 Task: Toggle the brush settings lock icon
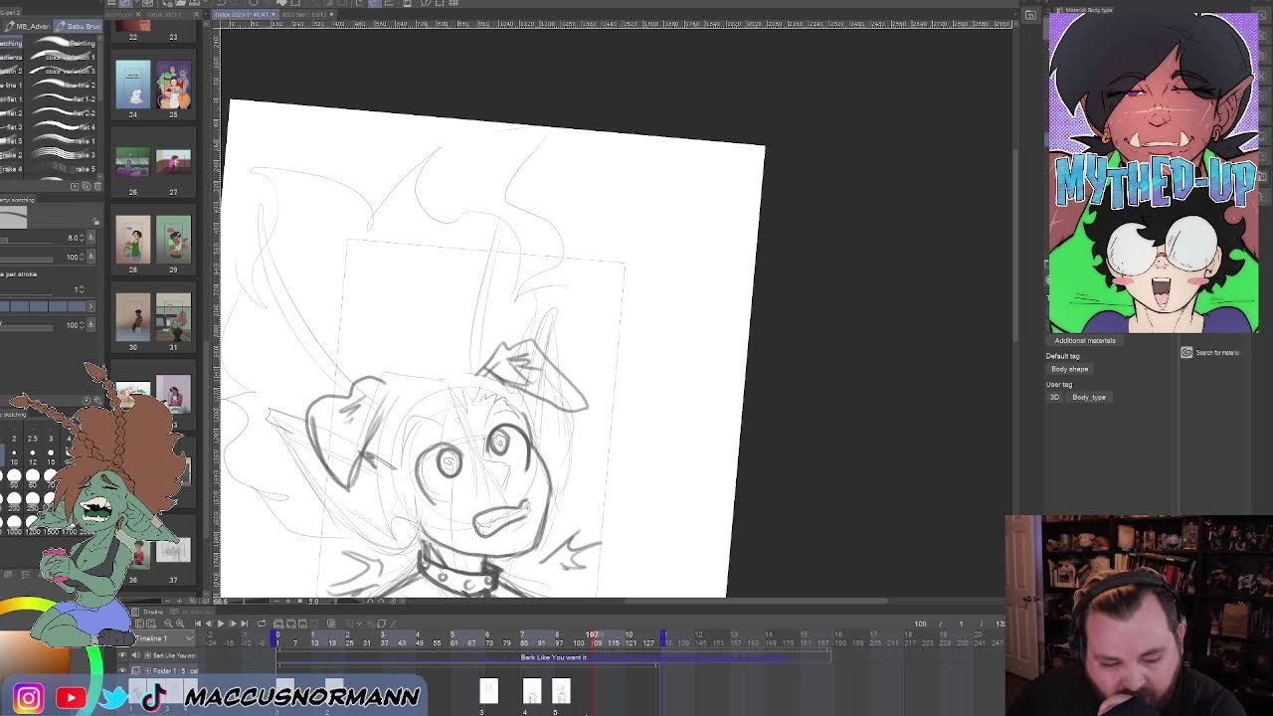[x=95, y=222]
